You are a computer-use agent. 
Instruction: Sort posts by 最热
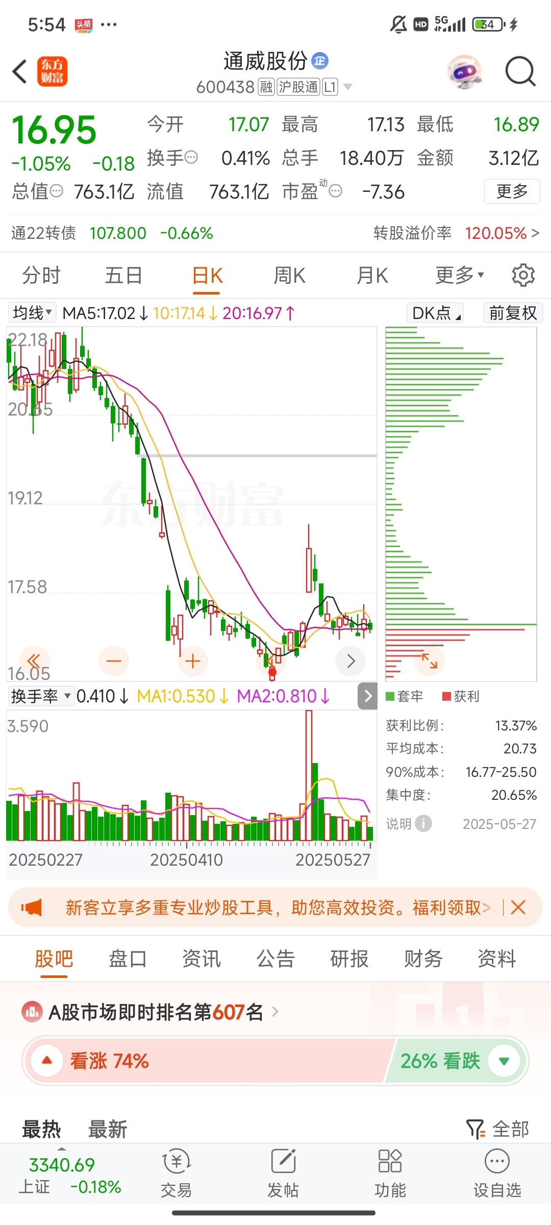tap(41, 1129)
